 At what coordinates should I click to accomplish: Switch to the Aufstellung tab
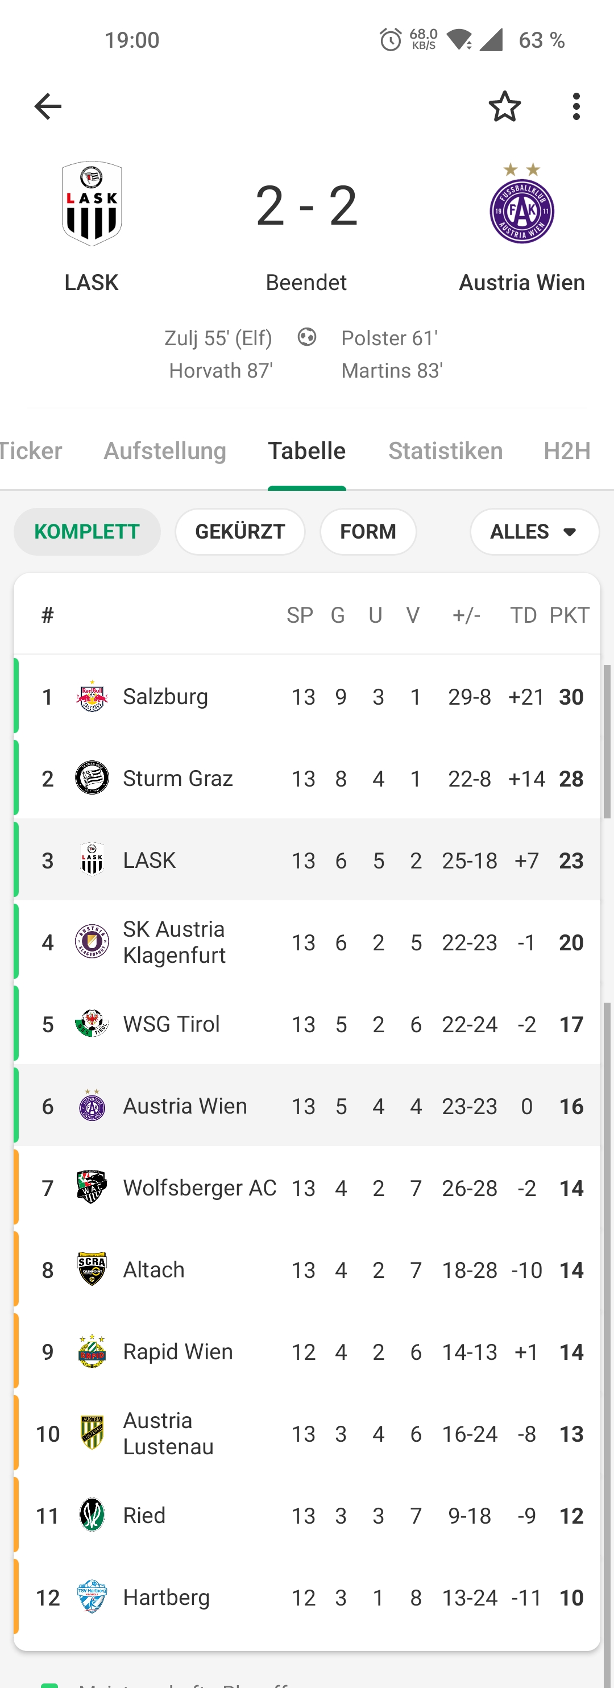point(165,451)
